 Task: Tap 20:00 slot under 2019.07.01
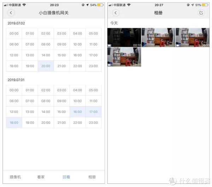click(46, 122)
